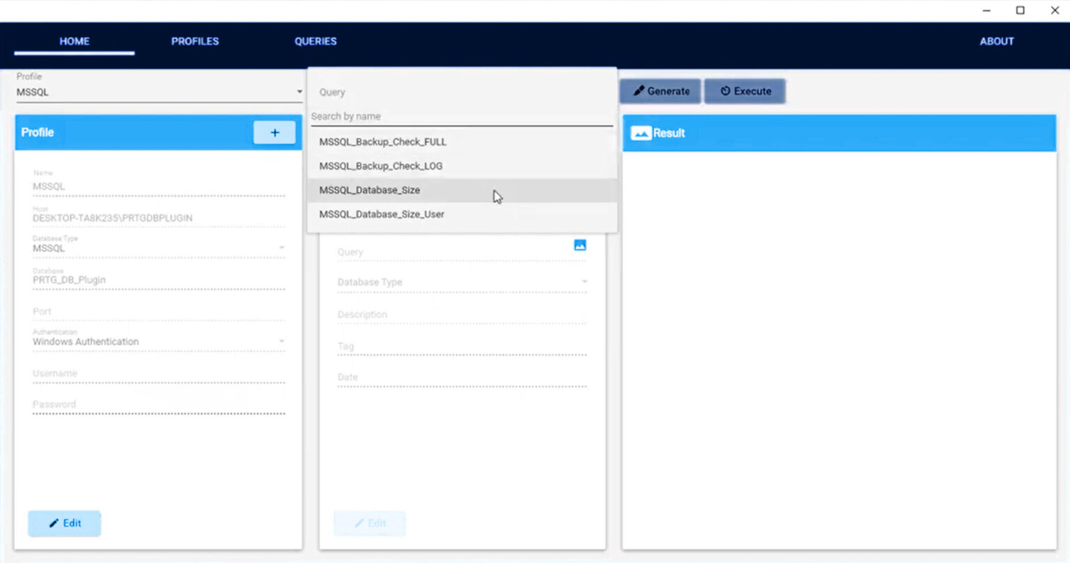Viewport: 1070px width, 563px height.
Task: Pick the MSSQL_Database_Size query
Action: click(369, 190)
